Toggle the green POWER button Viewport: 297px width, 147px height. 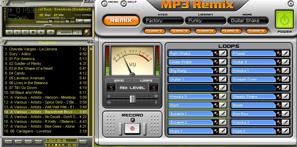tap(284, 20)
